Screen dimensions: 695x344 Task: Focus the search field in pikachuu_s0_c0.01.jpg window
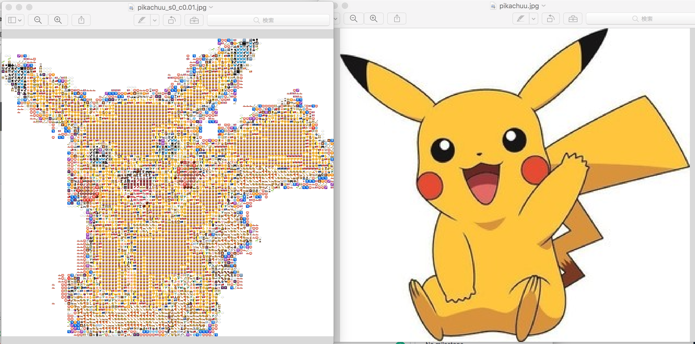tap(268, 20)
